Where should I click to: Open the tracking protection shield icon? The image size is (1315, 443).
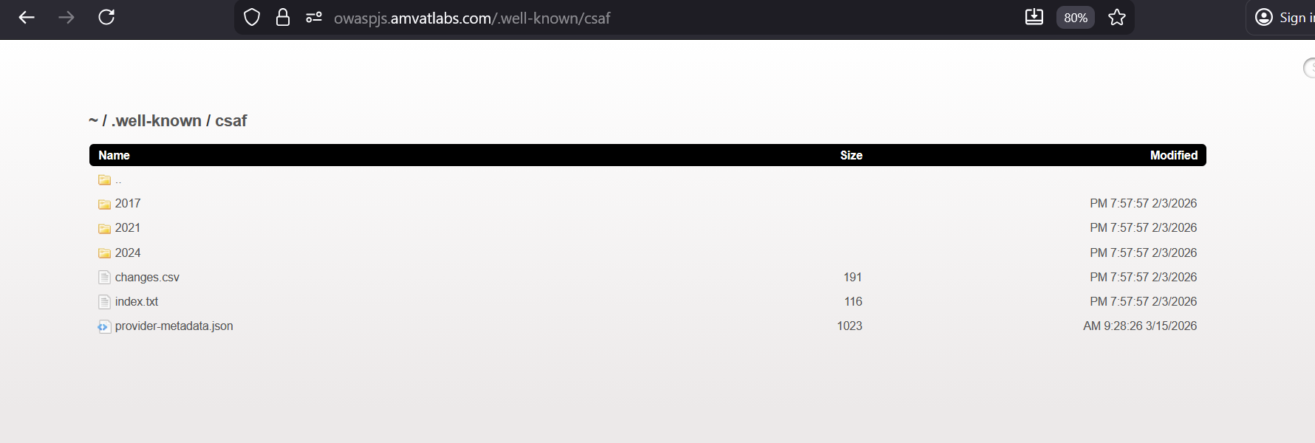pyautogui.click(x=252, y=18)
